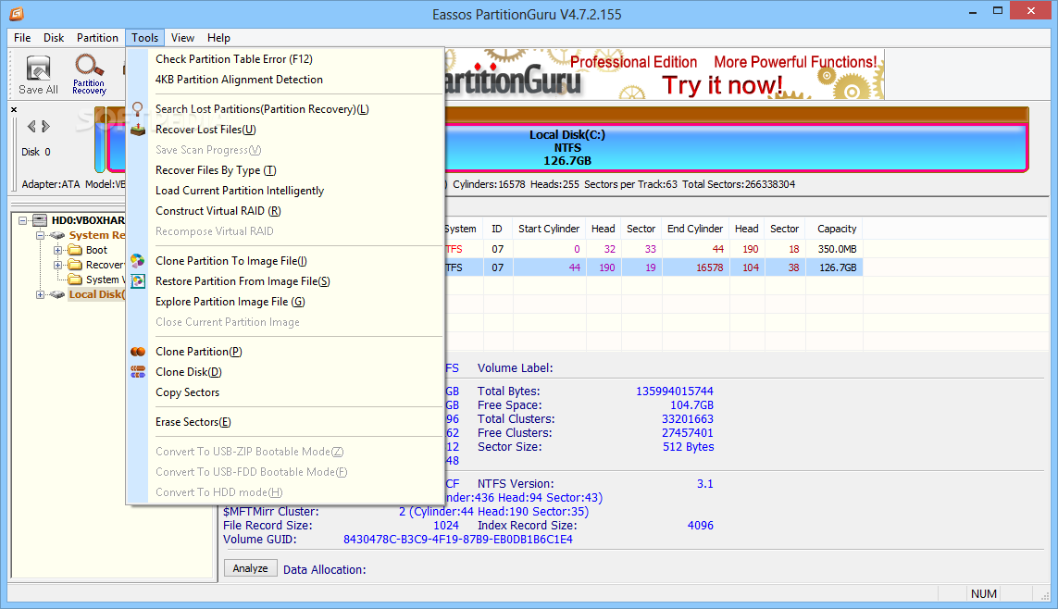Open the File menu

[x=22, y=38]
